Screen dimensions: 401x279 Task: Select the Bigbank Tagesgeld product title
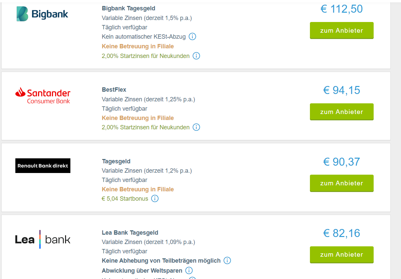pyautogui.click(x=128, y=8)
